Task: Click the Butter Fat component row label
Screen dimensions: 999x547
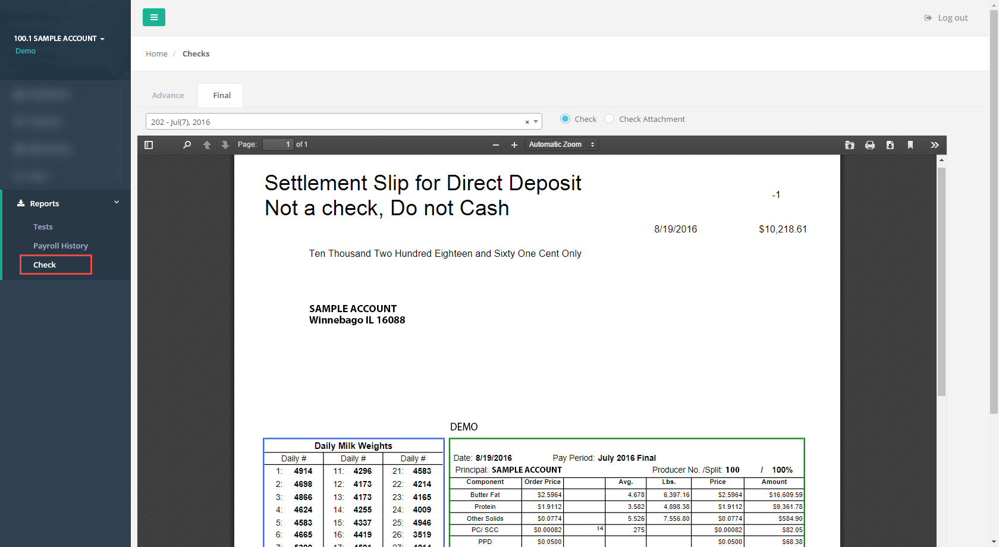Action: [x=485, y=495]
